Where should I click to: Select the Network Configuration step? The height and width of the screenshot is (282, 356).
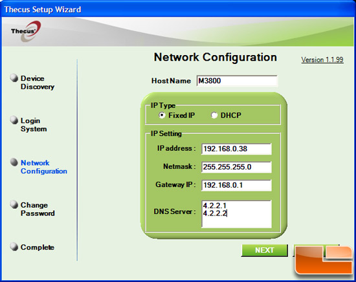(44, 167)
